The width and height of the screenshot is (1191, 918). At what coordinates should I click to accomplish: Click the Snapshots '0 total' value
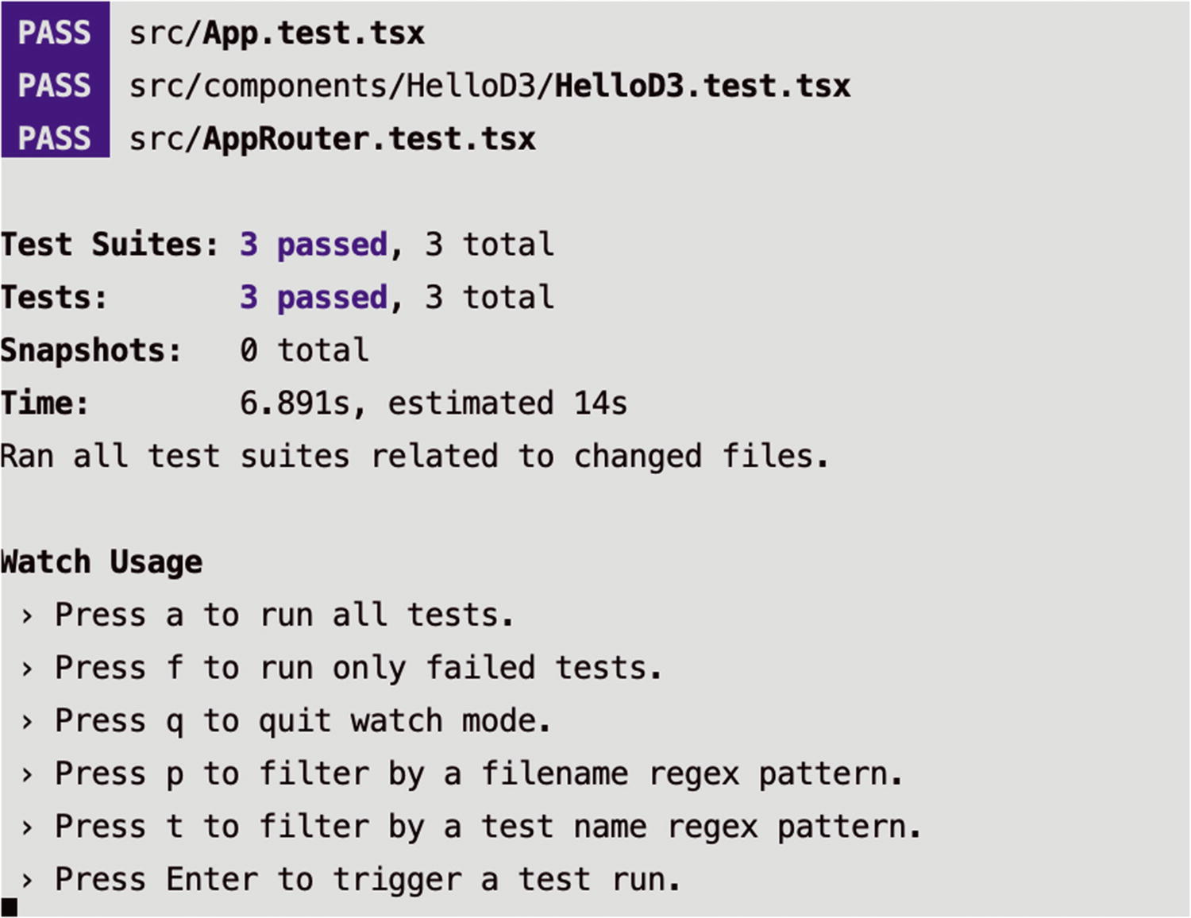[304, 350]
